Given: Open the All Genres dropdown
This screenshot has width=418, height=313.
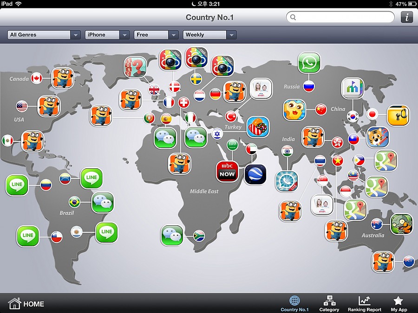Looking at the screenshot, I should coord(44,35).
